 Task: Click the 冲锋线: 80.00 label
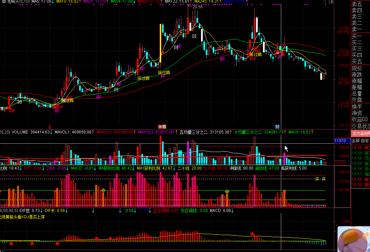pyautogui.click(x=241, y=168)
